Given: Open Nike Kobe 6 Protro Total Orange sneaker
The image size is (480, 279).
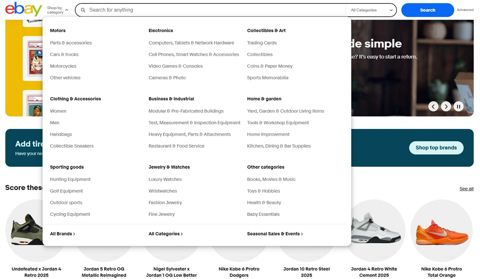Looking at the screenshot, I should (442, 238).
